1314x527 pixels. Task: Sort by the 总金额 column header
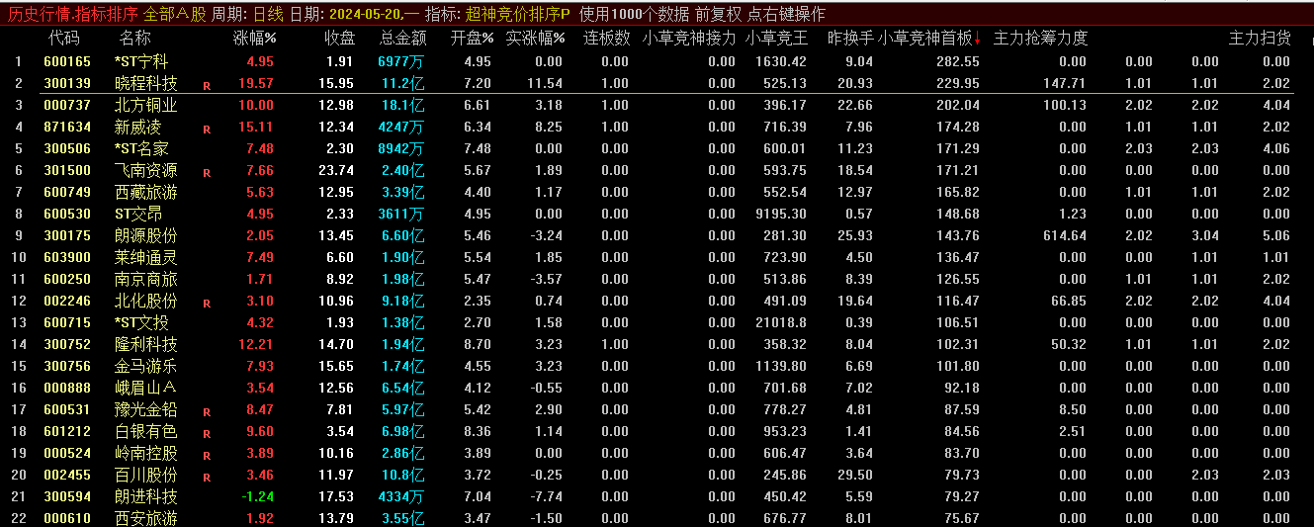coord(403,38)
